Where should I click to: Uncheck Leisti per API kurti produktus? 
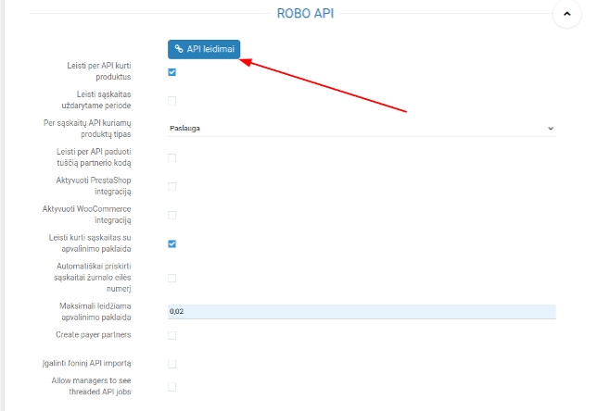tap(172, 72)
